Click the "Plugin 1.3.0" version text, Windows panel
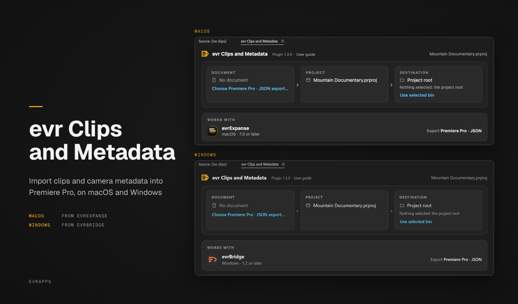518x304 pixels. click(281, 178)
